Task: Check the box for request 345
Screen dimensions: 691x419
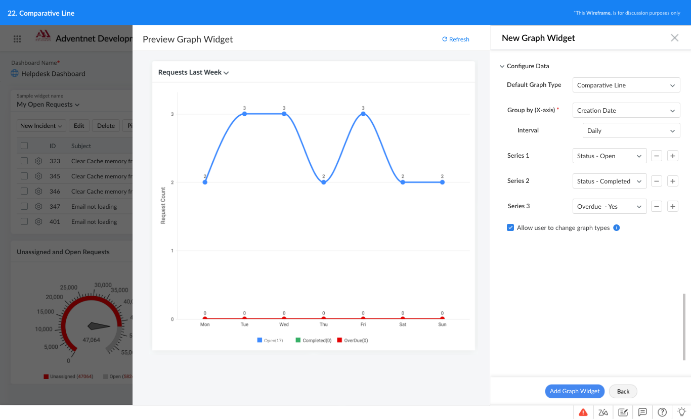Action: [x=24, y=176]
